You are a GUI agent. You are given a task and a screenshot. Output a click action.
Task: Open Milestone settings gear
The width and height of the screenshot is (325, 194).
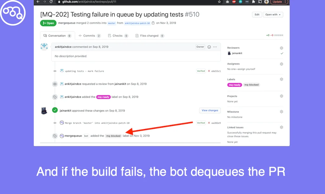tap(281, 112)
